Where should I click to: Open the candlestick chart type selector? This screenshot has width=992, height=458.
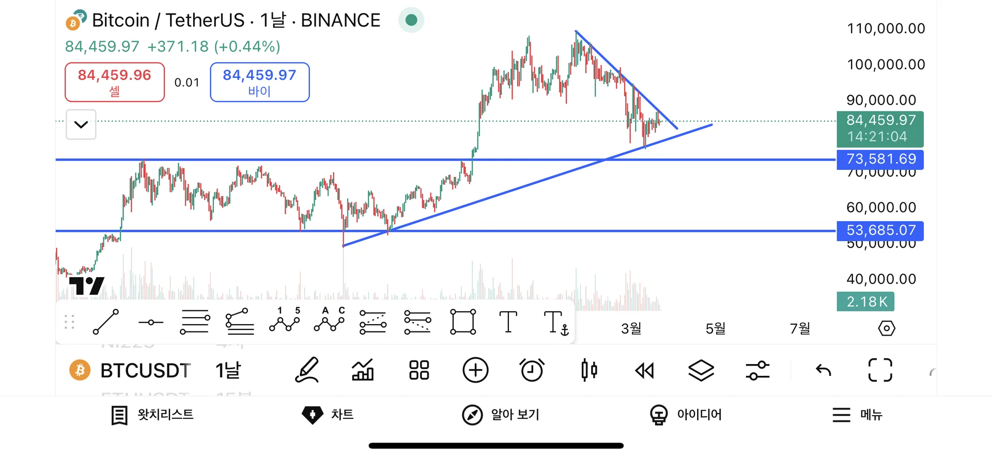tap(589, 370)
